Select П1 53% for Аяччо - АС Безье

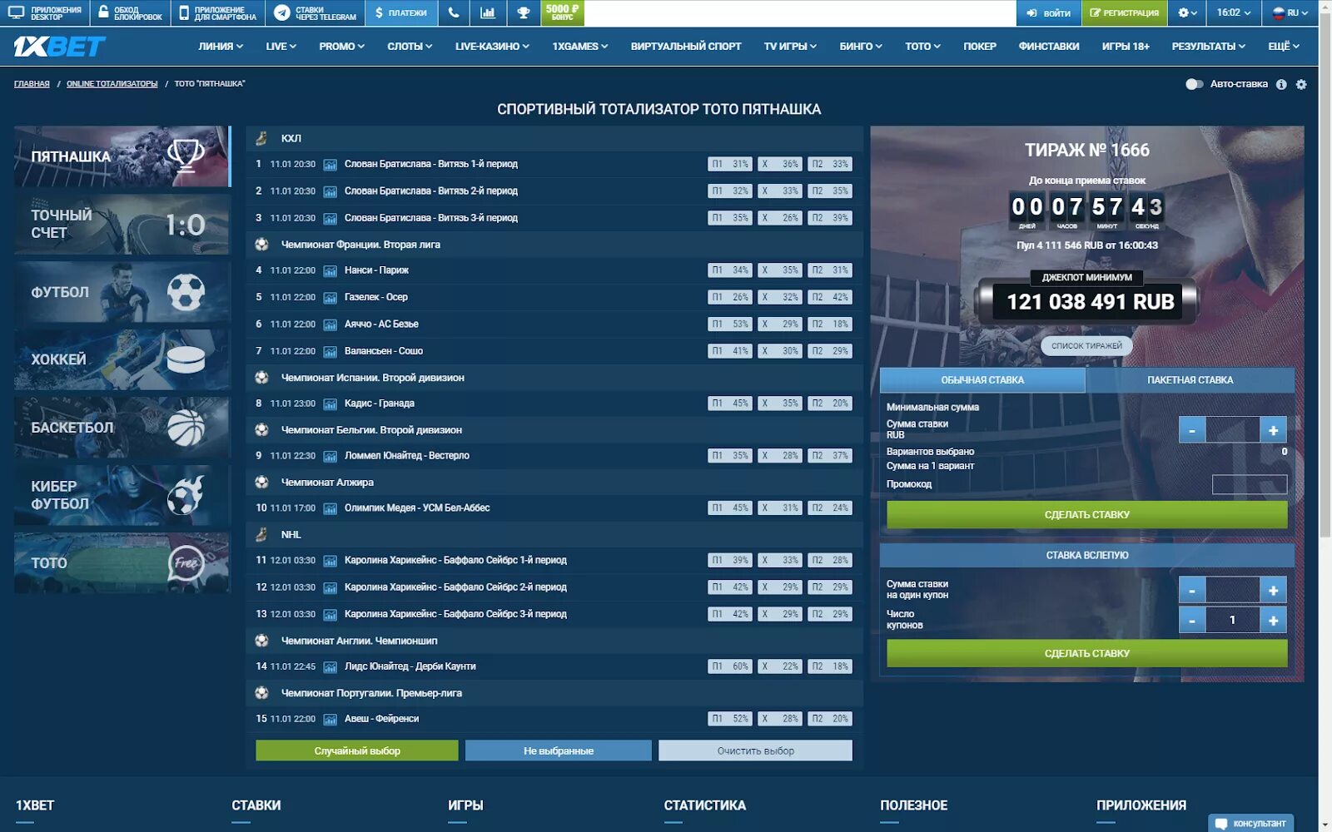(729, 324)
